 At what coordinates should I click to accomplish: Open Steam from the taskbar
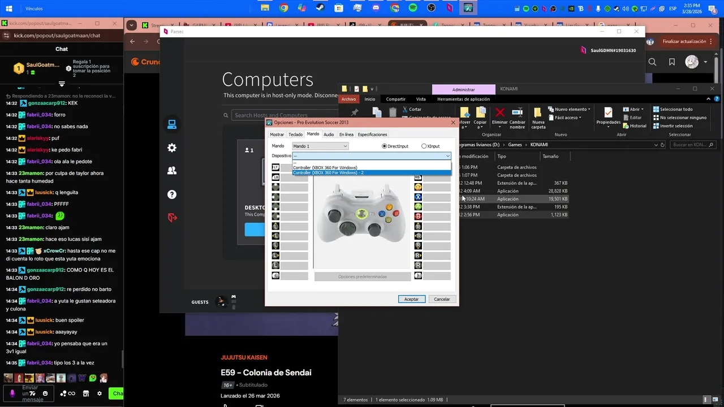320,8
